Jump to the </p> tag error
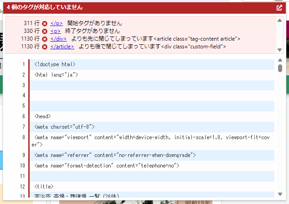 (x=57, y=23)
